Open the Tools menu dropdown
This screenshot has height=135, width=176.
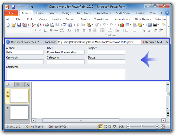(85, 19)
